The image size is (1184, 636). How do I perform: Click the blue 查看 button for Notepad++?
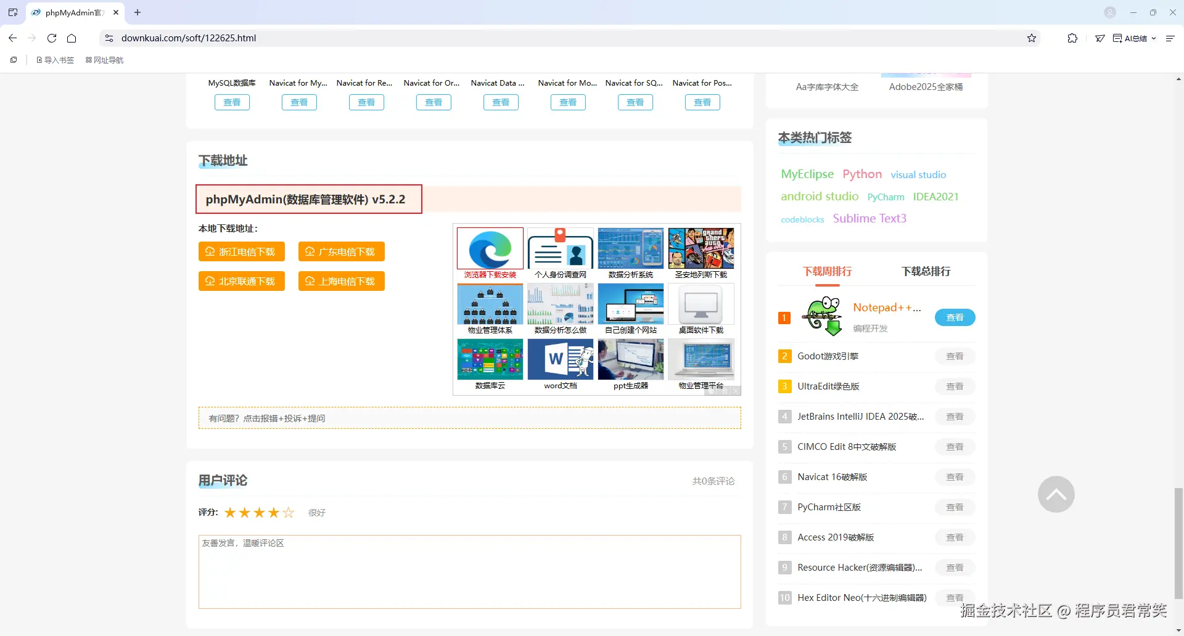pyautogui.click(x=955, y=317)
